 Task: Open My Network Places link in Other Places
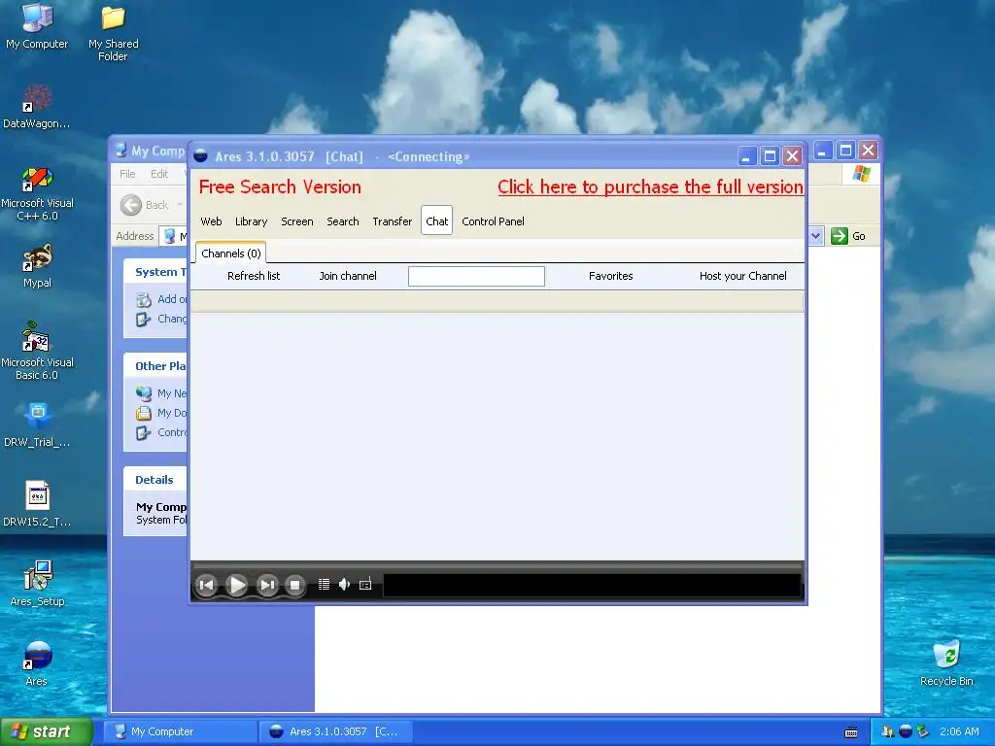162,393
